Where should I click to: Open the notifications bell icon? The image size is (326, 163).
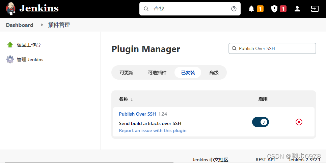[251, 9]
